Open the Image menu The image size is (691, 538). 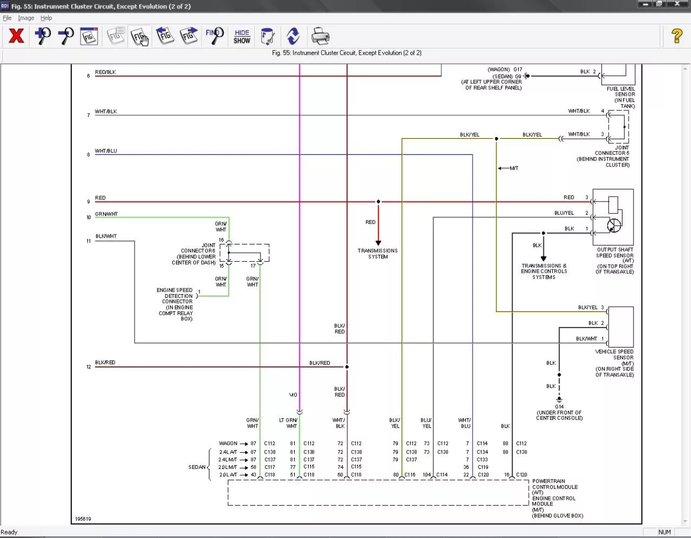pos(26,18)
